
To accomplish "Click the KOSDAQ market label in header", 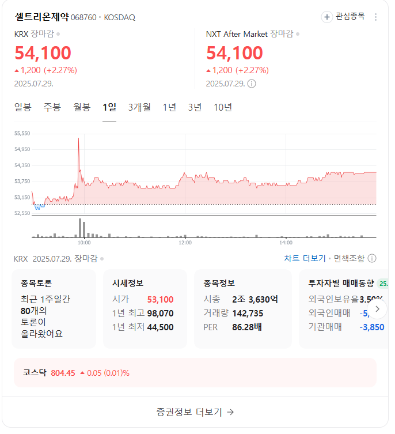I will coord(121,18).
